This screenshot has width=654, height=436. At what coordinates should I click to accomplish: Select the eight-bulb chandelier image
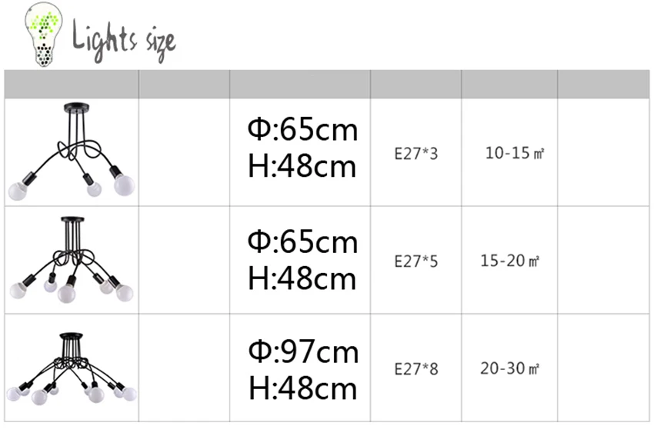(71, 368)
